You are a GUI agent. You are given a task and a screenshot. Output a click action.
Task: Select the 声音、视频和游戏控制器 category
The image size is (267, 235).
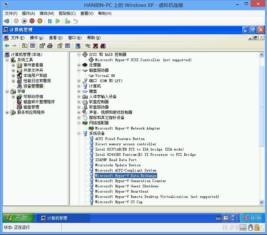coord(111,112)
